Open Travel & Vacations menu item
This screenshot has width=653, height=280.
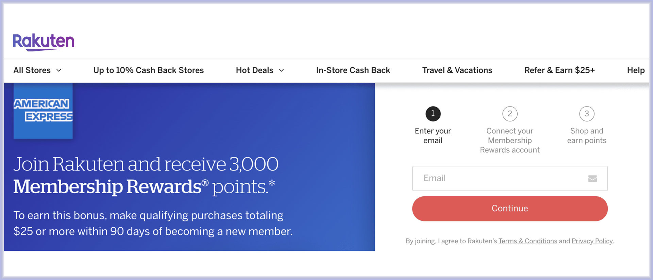pos(457,70)
